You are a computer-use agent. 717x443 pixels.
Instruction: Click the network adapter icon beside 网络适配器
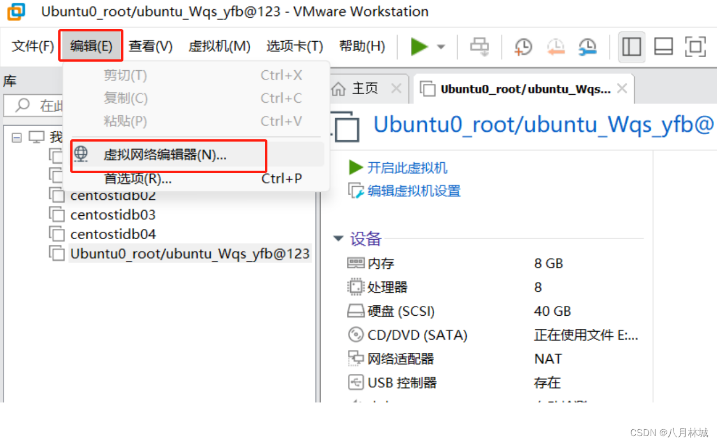click(356, 359)
